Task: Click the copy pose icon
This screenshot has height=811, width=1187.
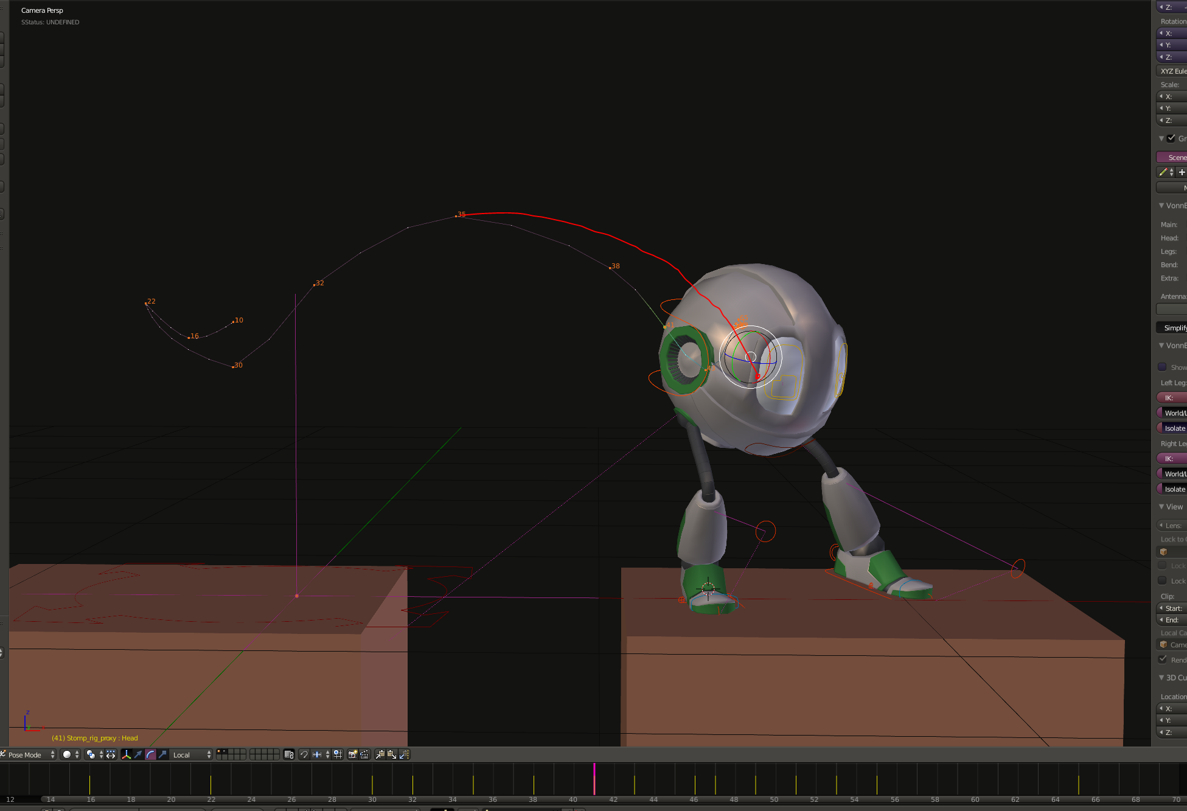Action: (380, 754)
